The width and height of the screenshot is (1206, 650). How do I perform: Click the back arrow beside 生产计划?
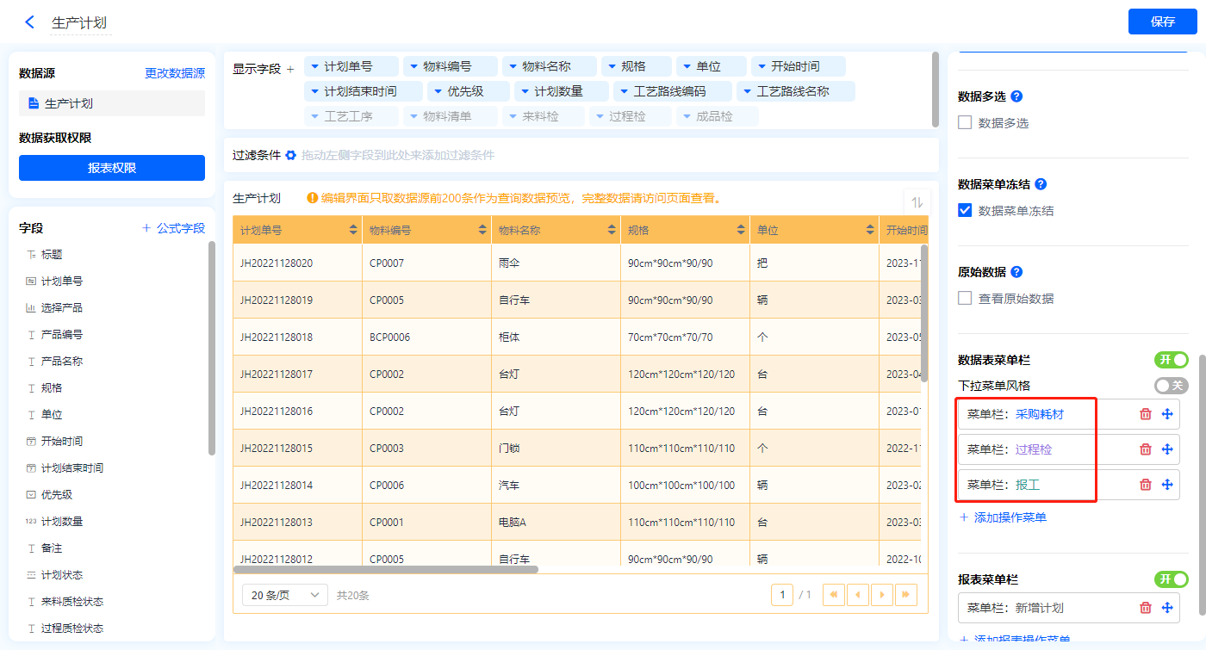point(30,22)
